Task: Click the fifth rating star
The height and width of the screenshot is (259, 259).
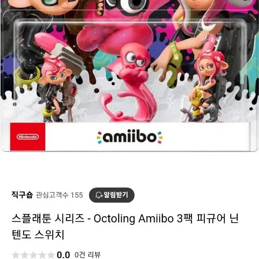Action: click(x=51, y=255)
